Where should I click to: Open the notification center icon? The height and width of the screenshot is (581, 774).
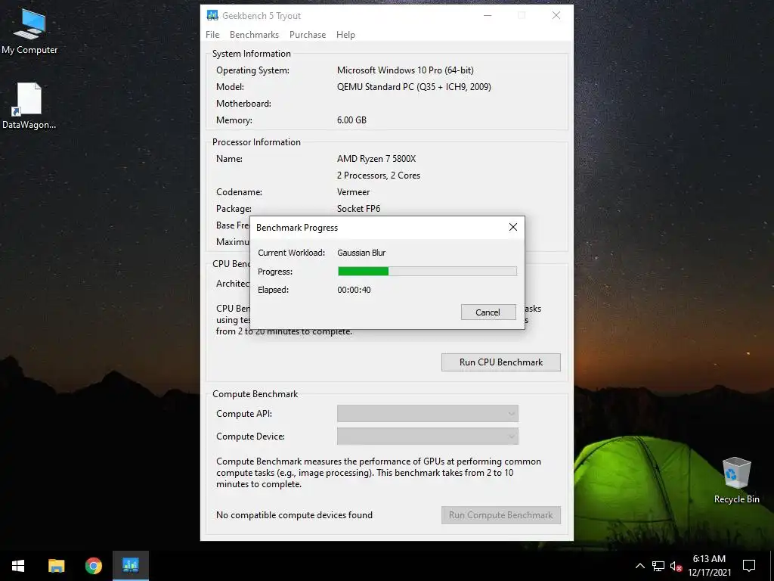click(749, 566)
